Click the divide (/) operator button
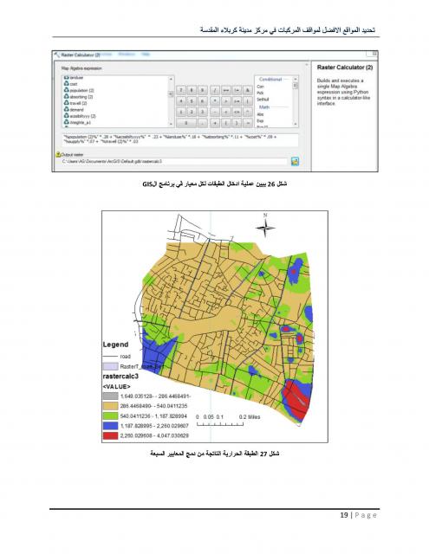The image size is (429, 554). [x=215, y=90]
